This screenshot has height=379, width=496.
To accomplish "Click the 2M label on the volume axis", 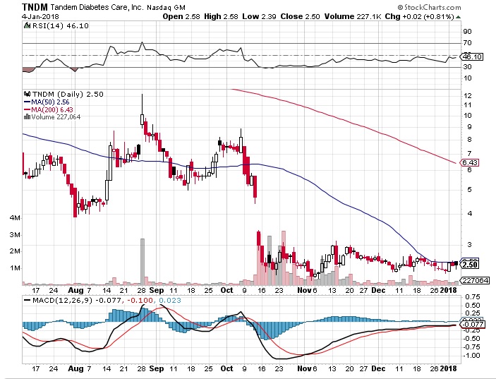I will (16, 251).
